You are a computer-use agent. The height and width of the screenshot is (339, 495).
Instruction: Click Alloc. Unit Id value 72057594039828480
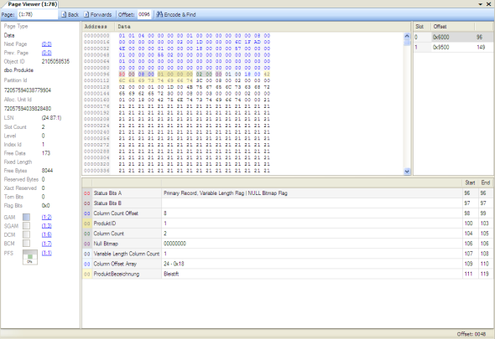(x=28, y=109)
